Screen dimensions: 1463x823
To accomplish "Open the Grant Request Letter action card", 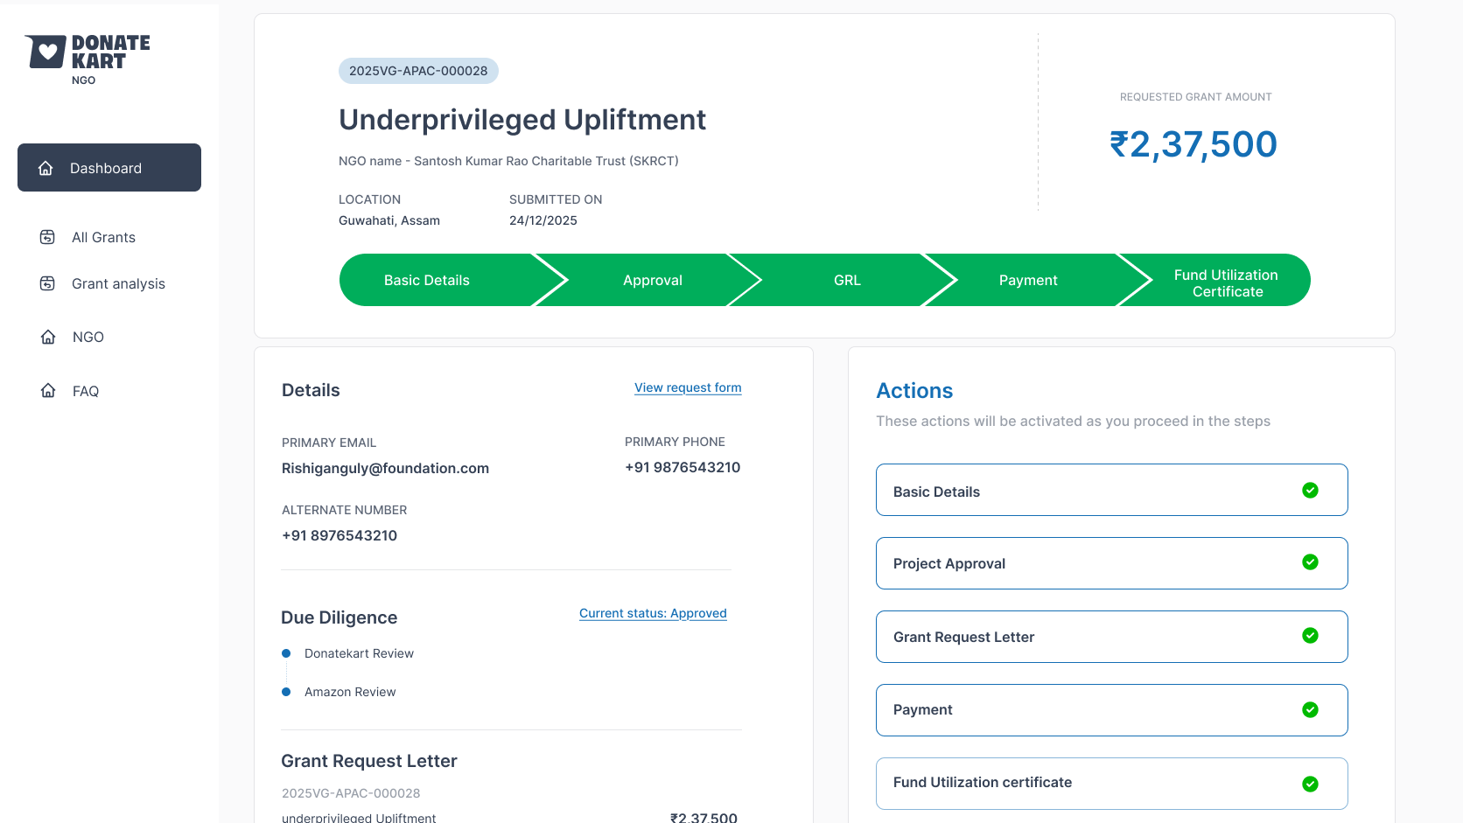I will pyautogui.click(x=1112, y=637).
